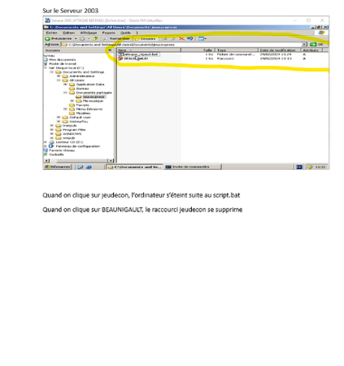This screenshot has height=366, width=344.
Task: Expand the Ma musique folder node
Action: point(72,101)
